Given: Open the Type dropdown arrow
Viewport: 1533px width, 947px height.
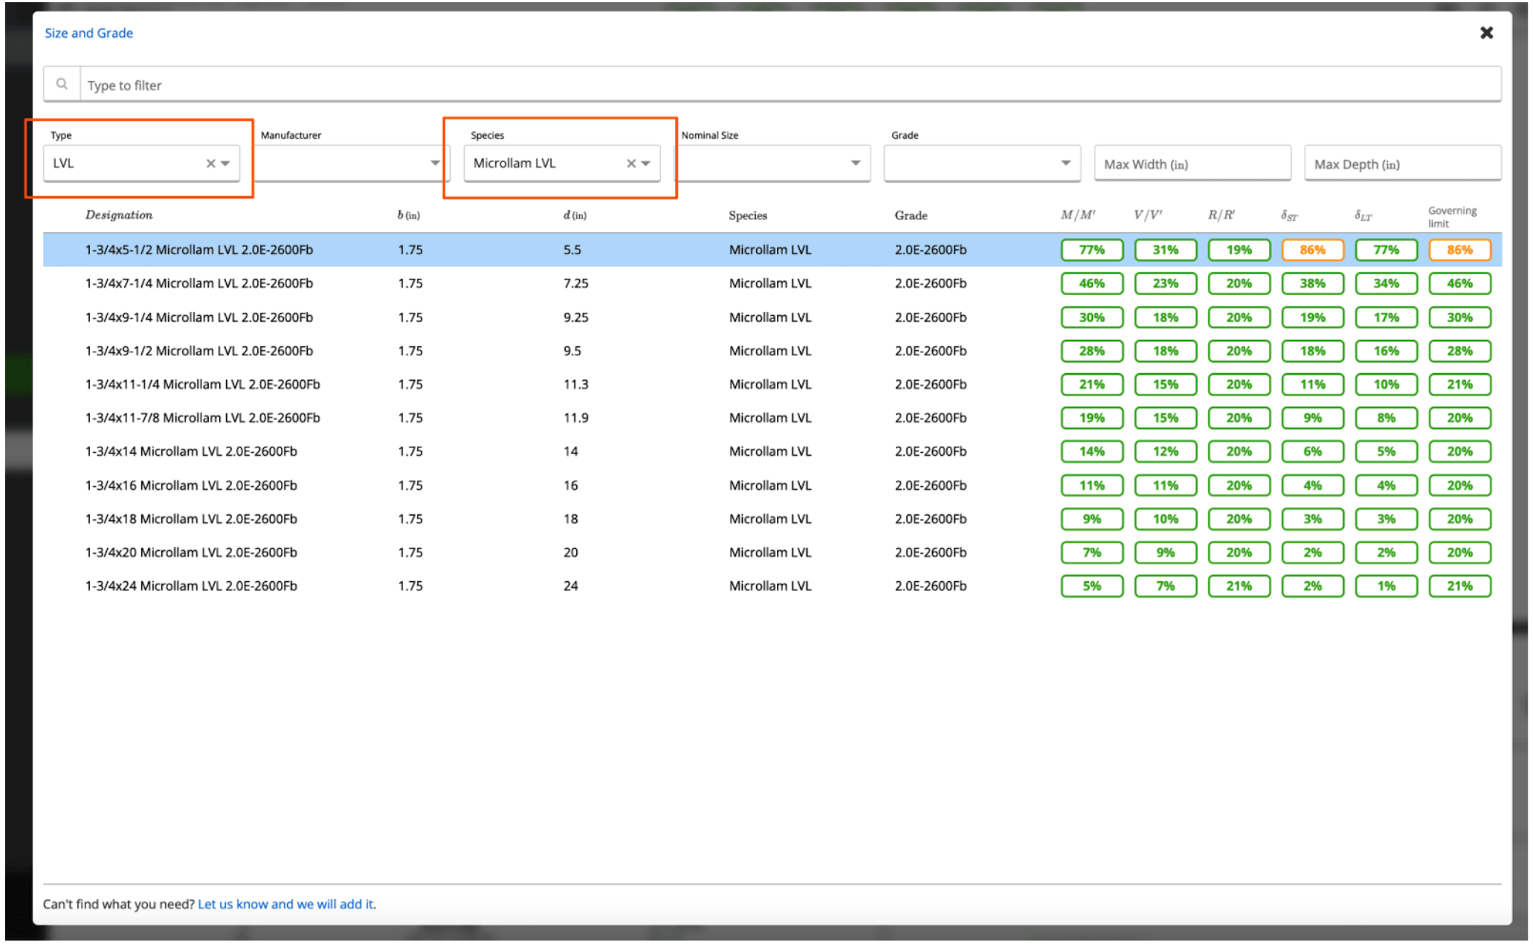Looking at the screenshot, I should pyautogui.click(x=225, y=164).
